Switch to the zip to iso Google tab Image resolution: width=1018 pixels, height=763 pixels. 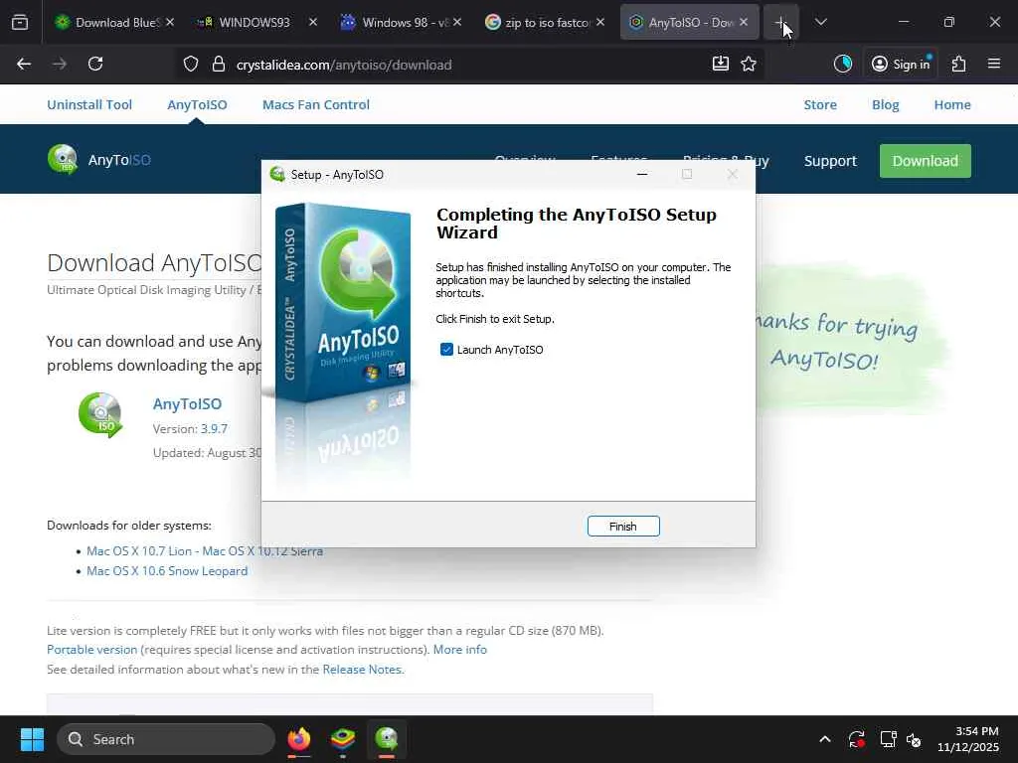coord(539,22)
